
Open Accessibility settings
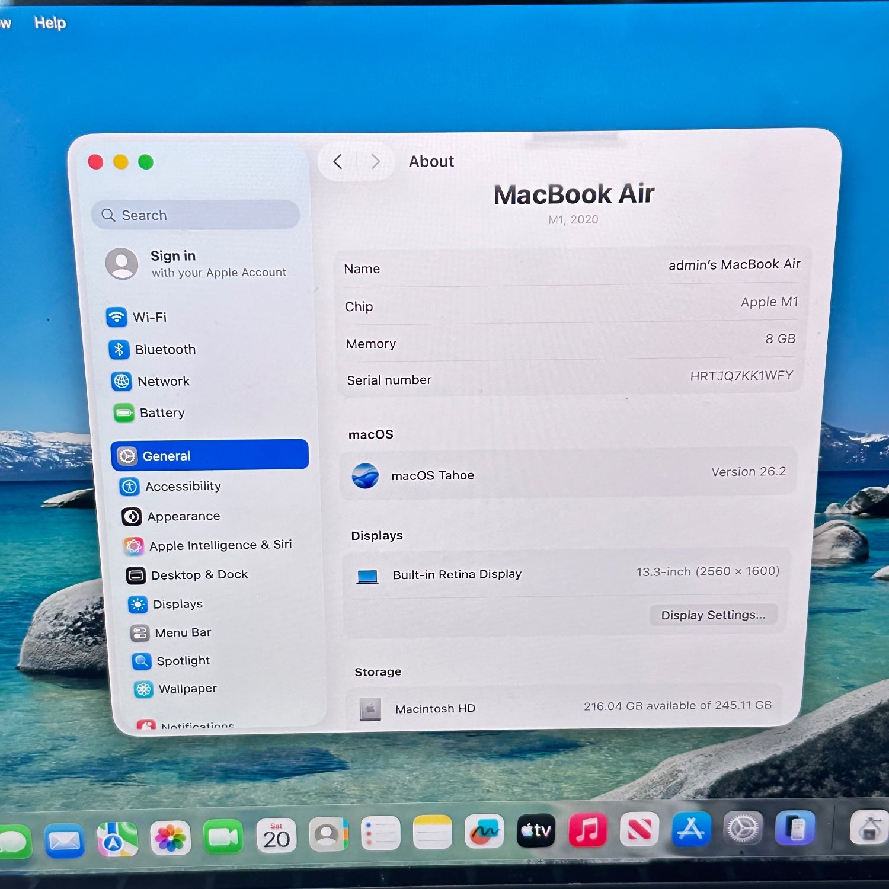pyautogui.click(x=182, y=487)
